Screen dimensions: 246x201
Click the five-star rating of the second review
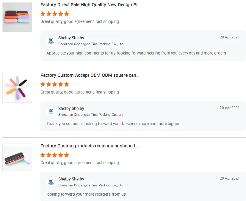tap(55, 84)
